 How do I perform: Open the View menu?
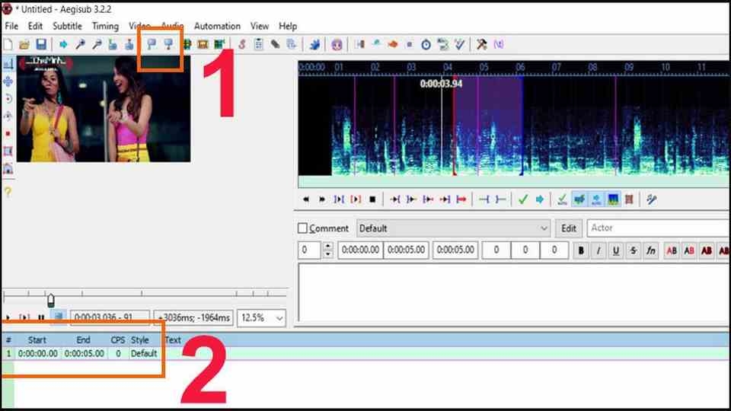click(x=259, y=26)
